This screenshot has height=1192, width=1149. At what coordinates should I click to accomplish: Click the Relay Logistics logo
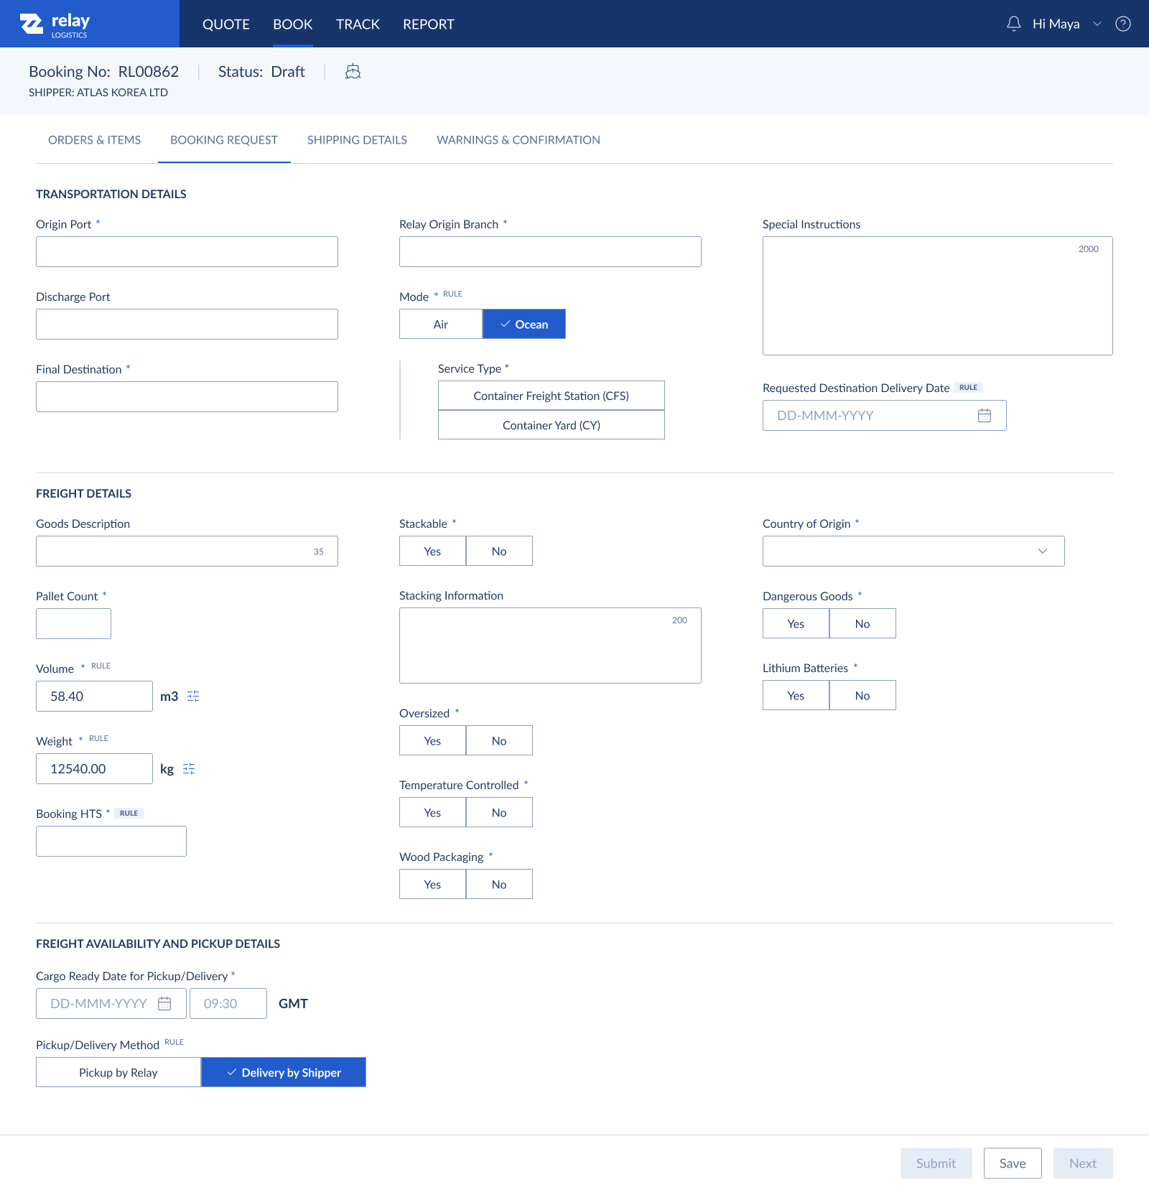[x=55, y=24]
